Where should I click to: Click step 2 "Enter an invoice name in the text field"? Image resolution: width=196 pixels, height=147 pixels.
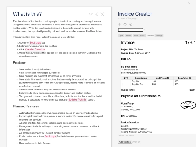(x=38, y=46)
